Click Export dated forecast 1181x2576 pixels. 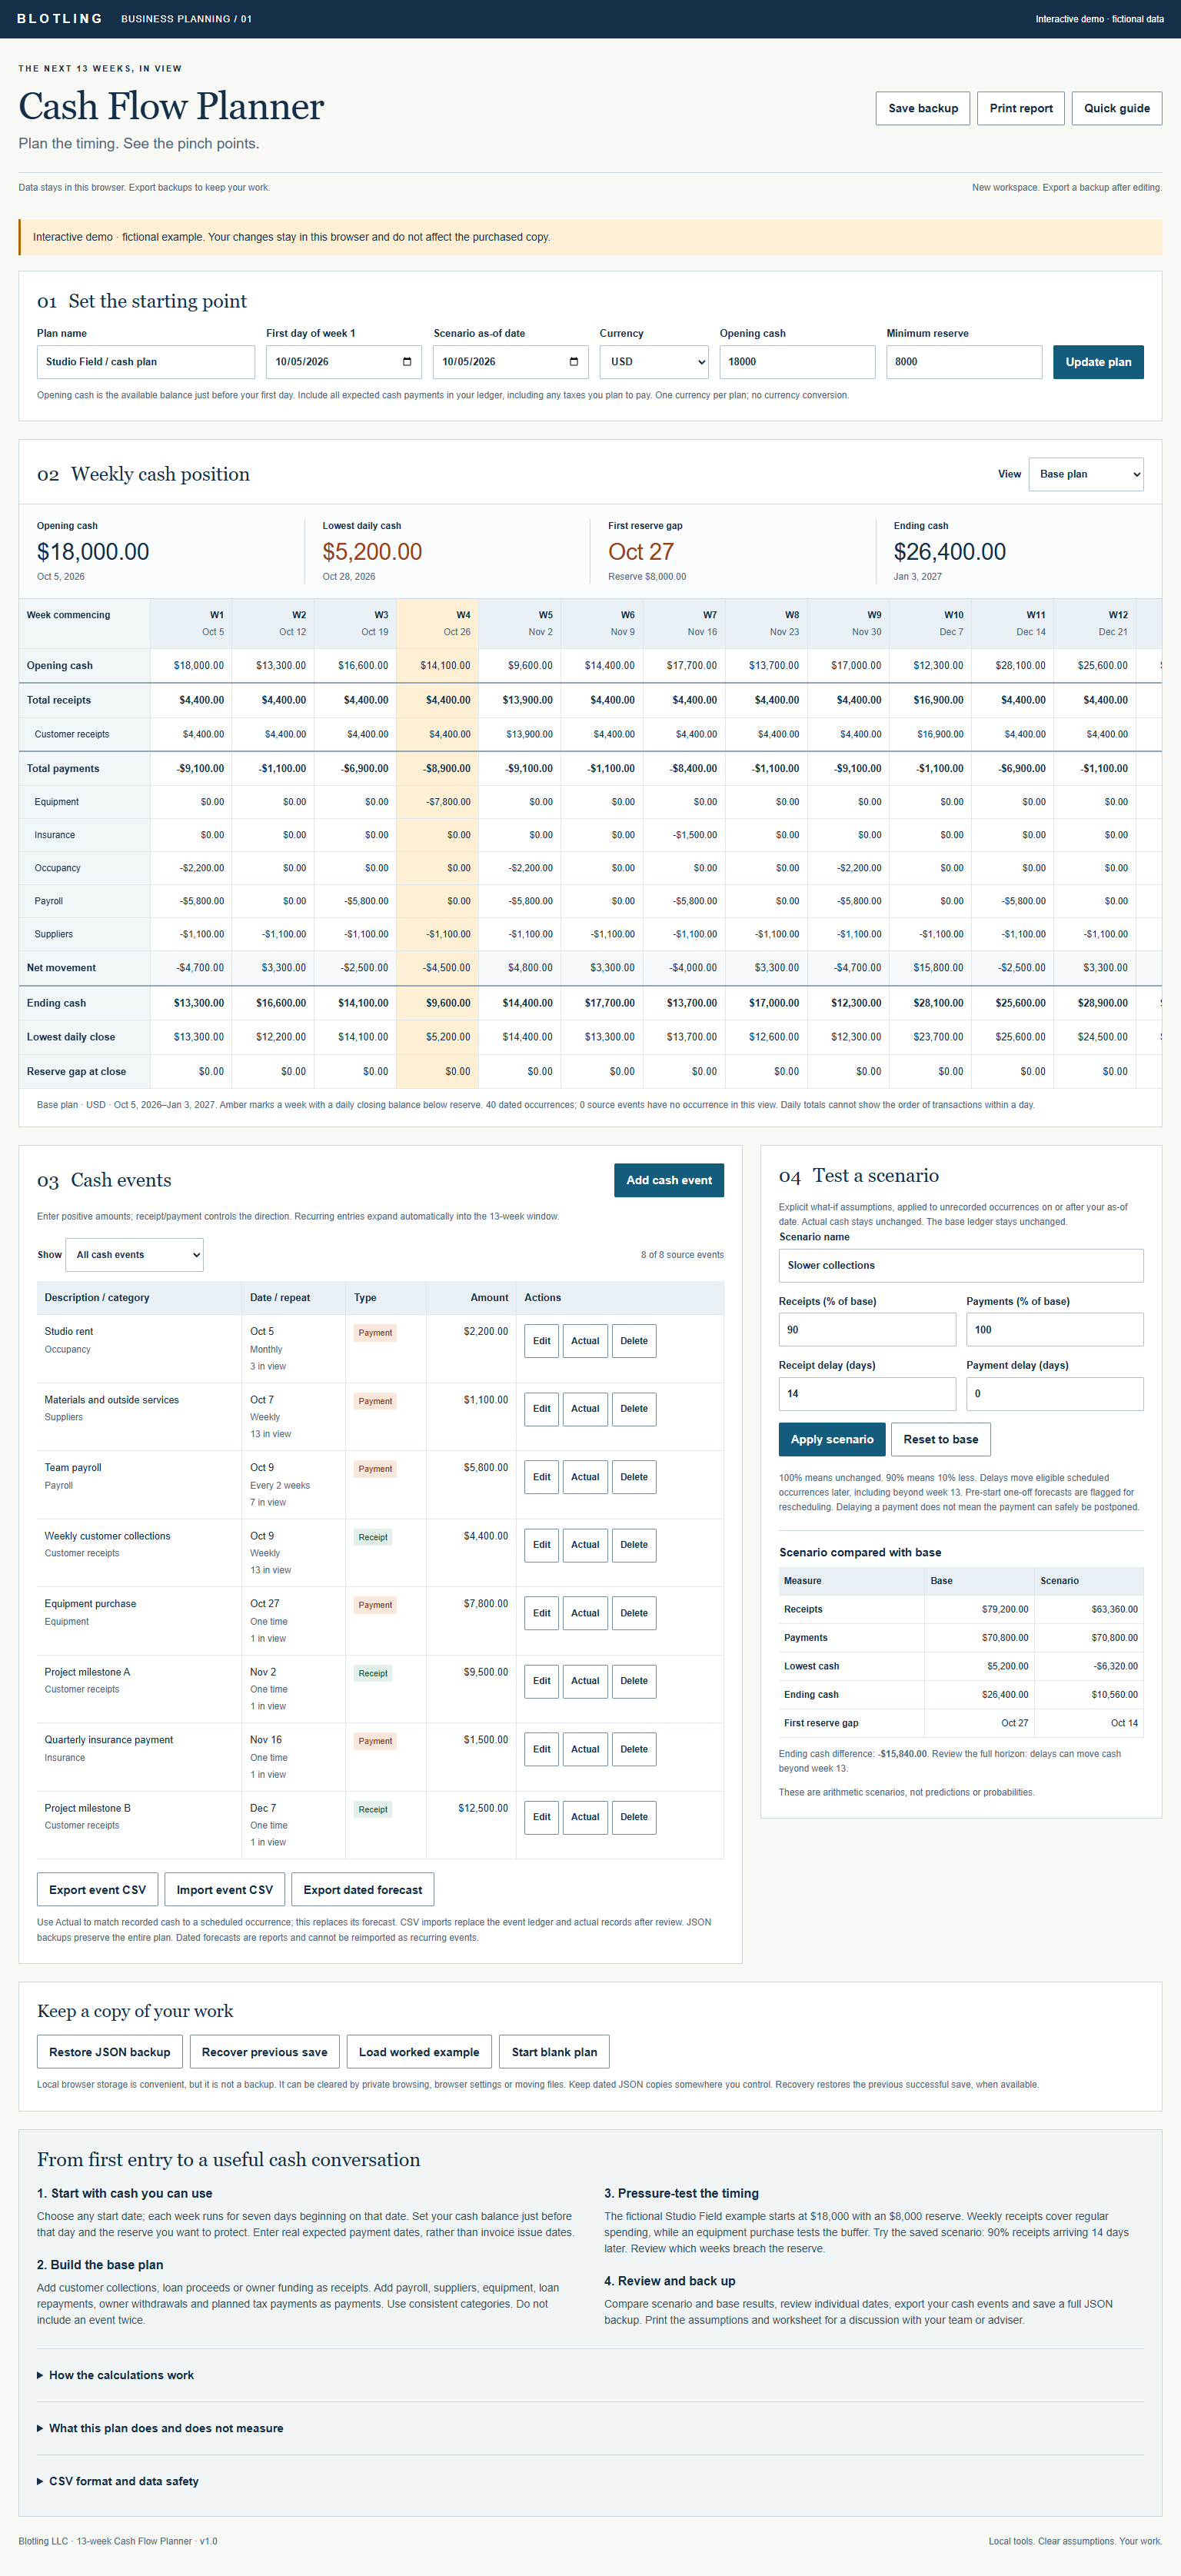point(363,1890)
